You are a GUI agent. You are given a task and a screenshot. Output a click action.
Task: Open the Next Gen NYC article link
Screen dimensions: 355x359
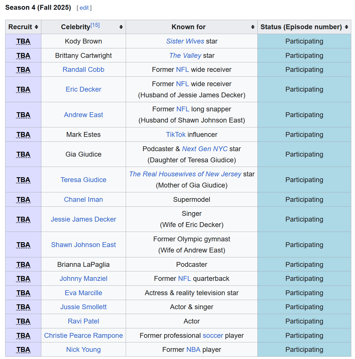click(x=205, y=149)
